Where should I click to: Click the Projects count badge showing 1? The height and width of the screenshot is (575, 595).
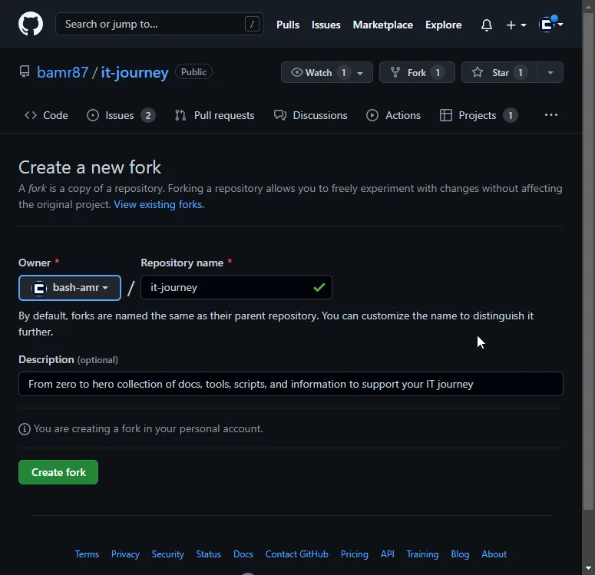(x=511, y=115)
